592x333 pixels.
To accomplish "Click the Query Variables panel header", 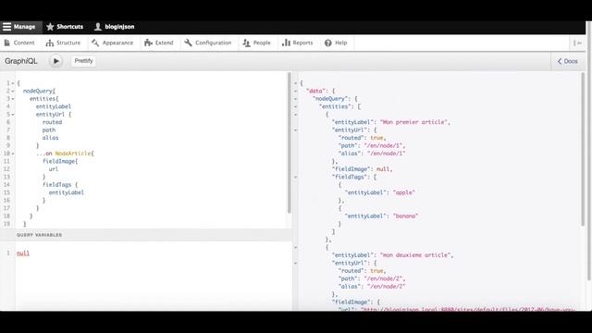I will point(146,235).
